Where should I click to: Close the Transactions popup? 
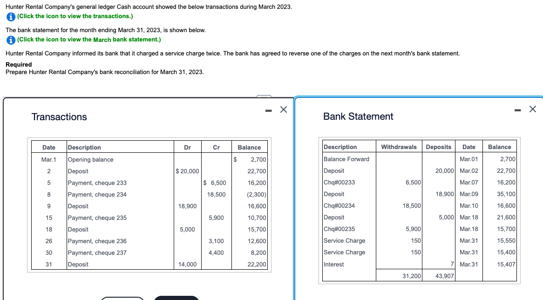pos(284,109)
